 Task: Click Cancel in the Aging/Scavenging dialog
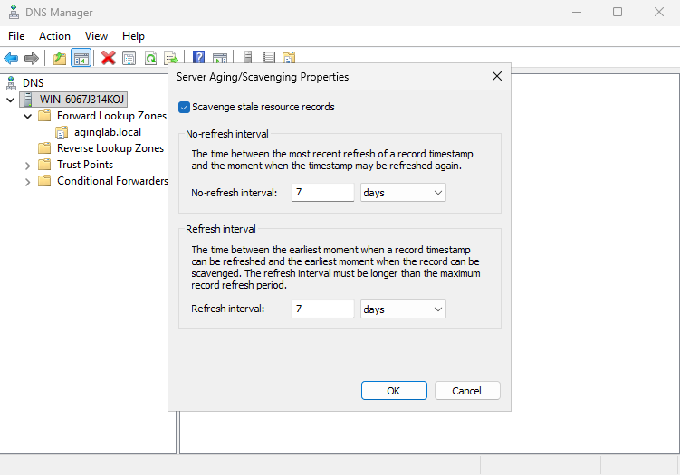coord(467,391)
